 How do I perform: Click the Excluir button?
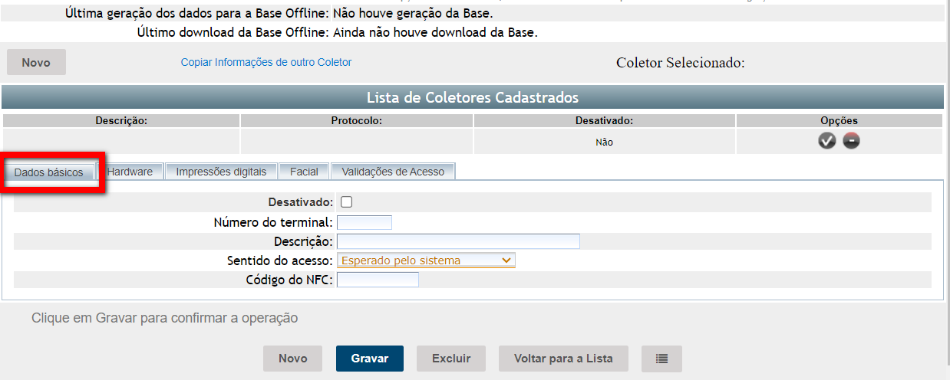(451, 359)
